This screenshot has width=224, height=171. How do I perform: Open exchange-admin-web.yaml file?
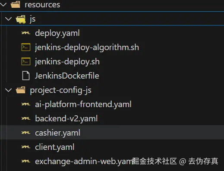click(x=84, y=161)
